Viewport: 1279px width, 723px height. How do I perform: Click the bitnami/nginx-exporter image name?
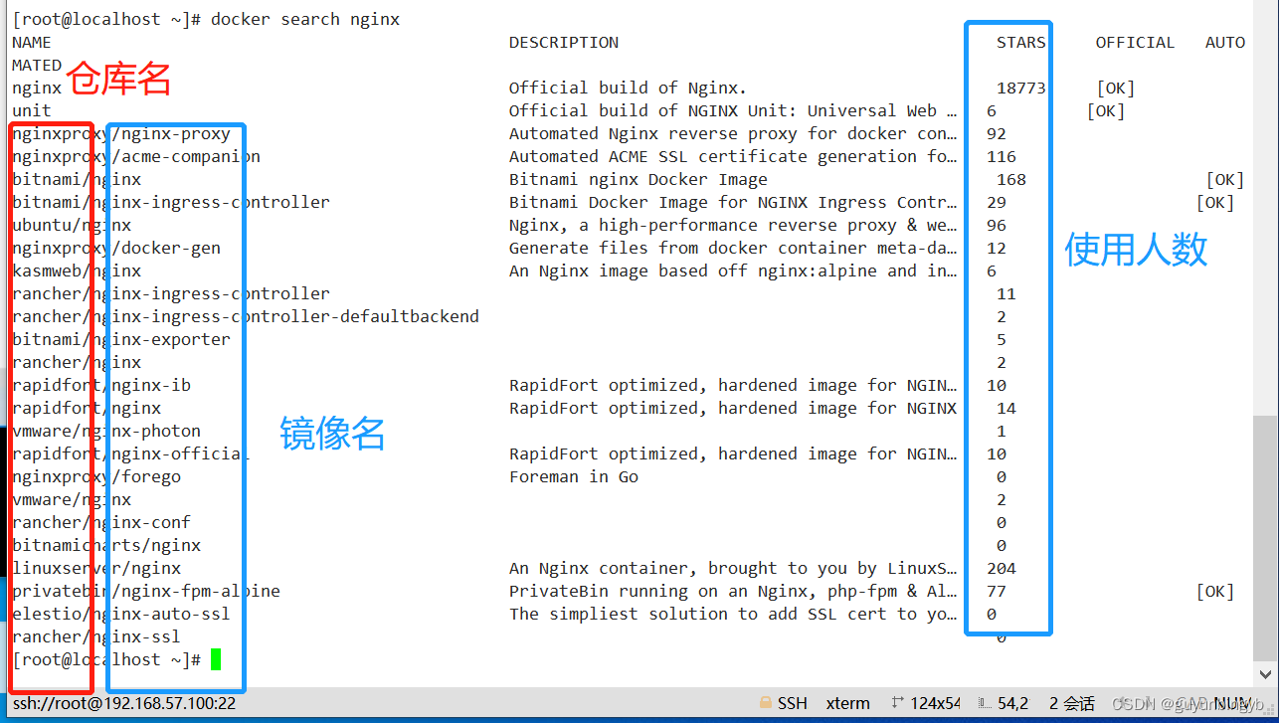[121, 339]
